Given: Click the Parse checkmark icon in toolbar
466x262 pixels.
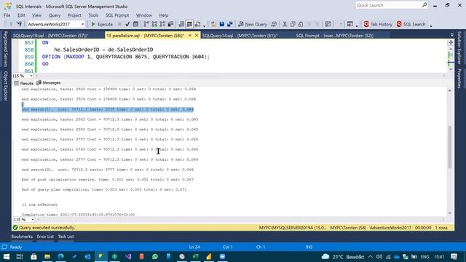Looking at the screenshot, I should (x=127, y=24).
